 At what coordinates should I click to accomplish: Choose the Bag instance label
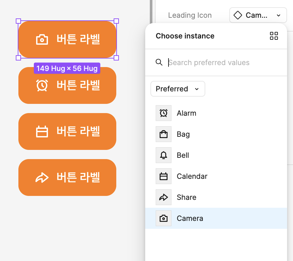[183, 134]
